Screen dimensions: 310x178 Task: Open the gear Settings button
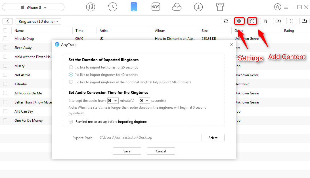(x=239, y=21)
